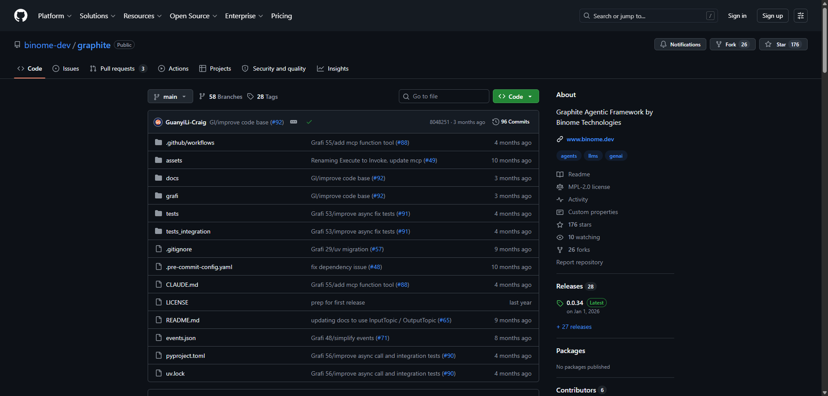
Task: Click the green check status icon
Action: click(309, 122)
